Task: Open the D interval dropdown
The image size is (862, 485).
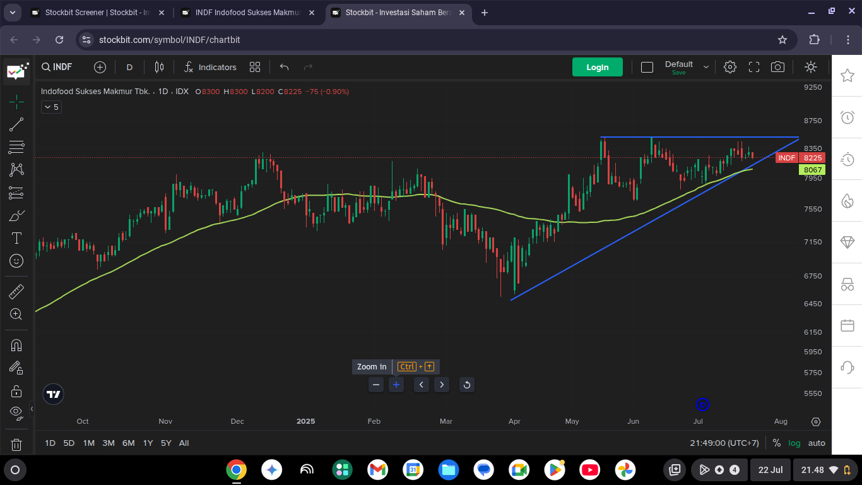Action: (129, 67)
